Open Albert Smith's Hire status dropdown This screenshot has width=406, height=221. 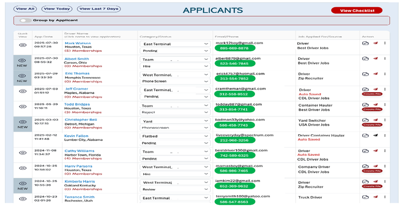[x=175, y=66]
